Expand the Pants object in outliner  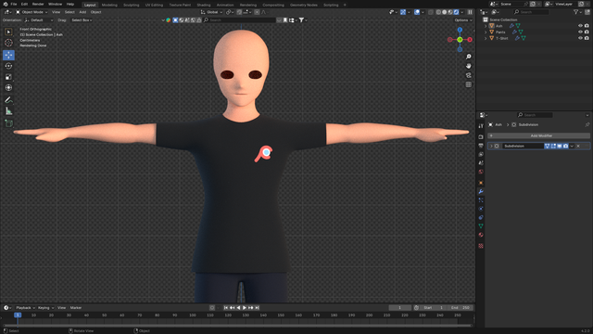click(x=486, y=32)
